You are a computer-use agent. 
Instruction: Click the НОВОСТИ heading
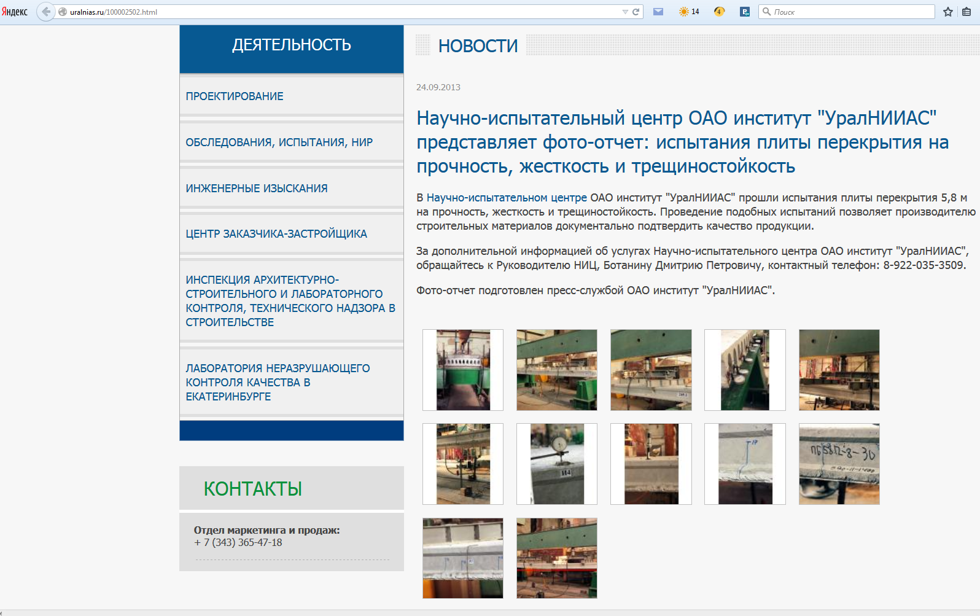coord(478,46)
